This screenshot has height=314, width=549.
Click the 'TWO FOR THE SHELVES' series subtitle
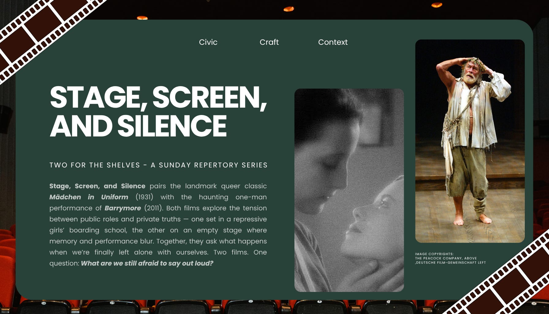[x=158, y=165]
